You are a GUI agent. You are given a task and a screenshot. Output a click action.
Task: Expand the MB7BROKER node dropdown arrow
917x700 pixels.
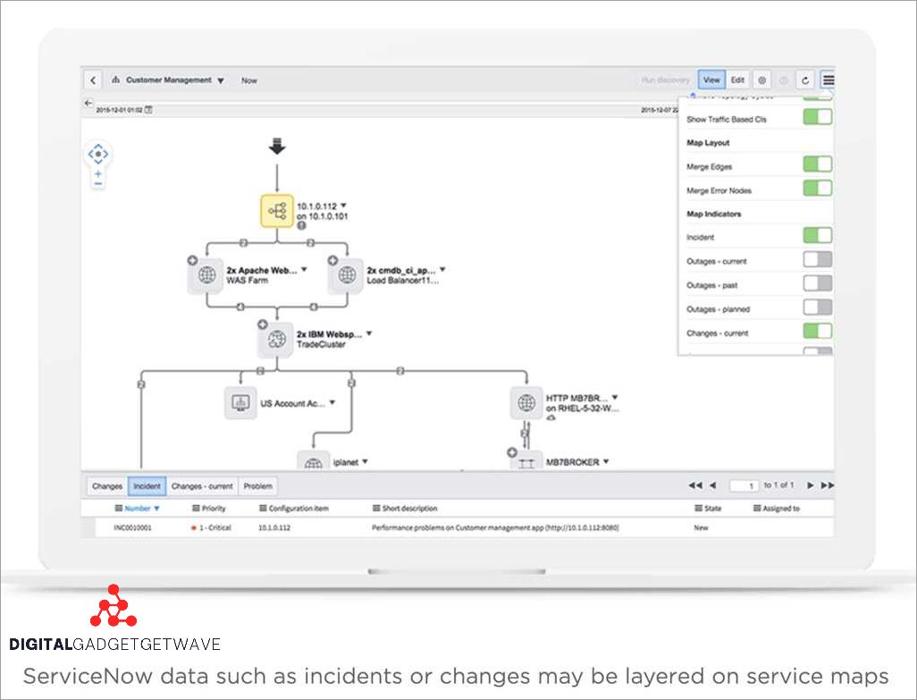[x=606, y=461]
